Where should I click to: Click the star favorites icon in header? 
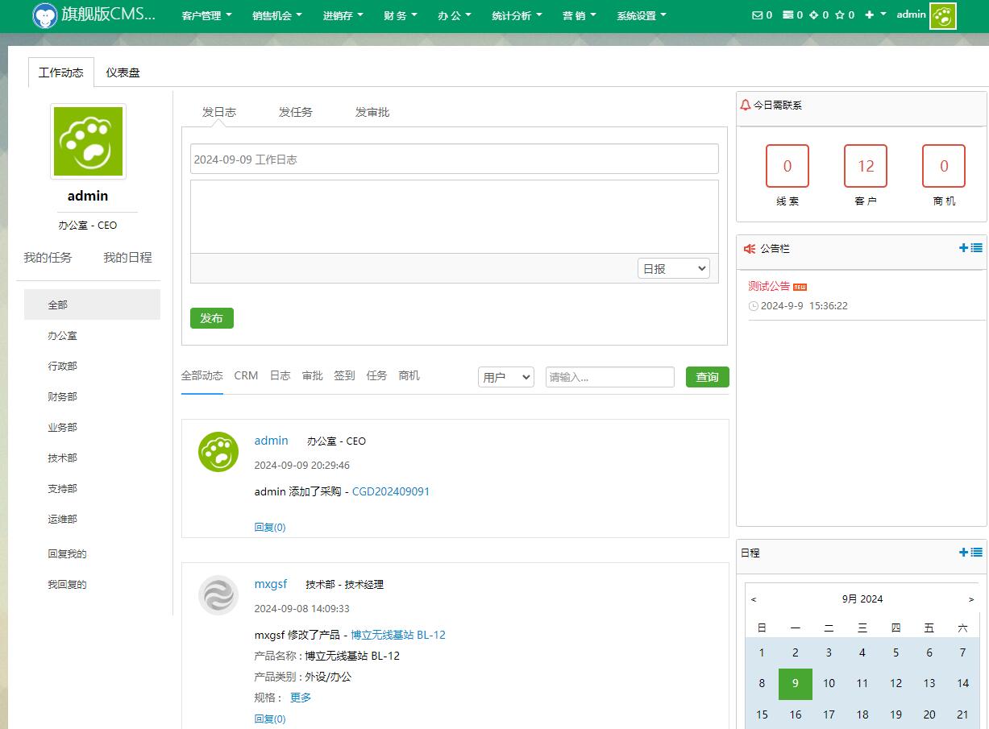839,15
